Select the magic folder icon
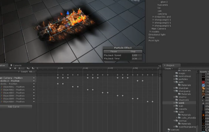Screen dimensions: 209x132 (x=177, y=73)
